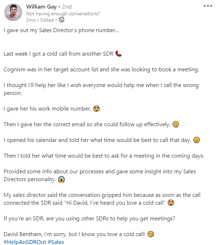The image size is (216, 245).
Task: Click the "Not having enough conversations?" headline
Action: click(x=63, y=14)
